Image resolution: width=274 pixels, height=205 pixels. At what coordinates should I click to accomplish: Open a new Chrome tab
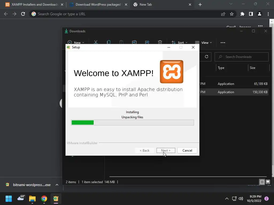point(200,5)
